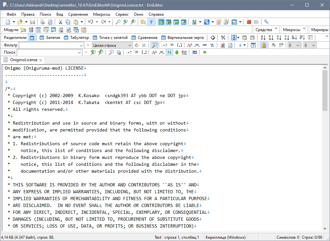The width and height of the screenshot is (330, 241).
Task: Sort numbers 9 to 0 descending
Action: point(286,38)
